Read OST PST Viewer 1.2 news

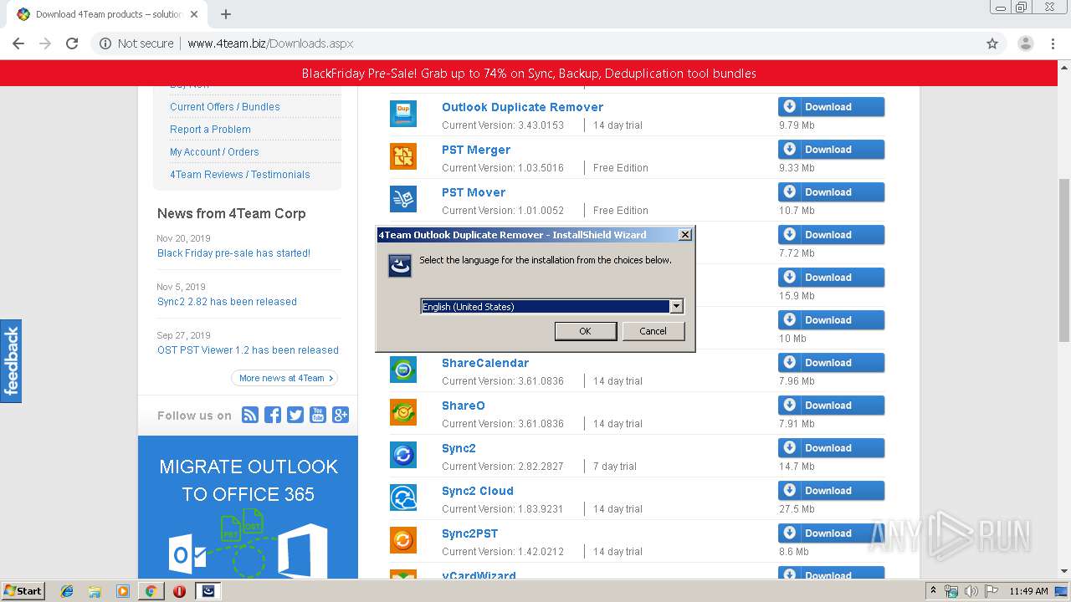click(x=248, y=350)
